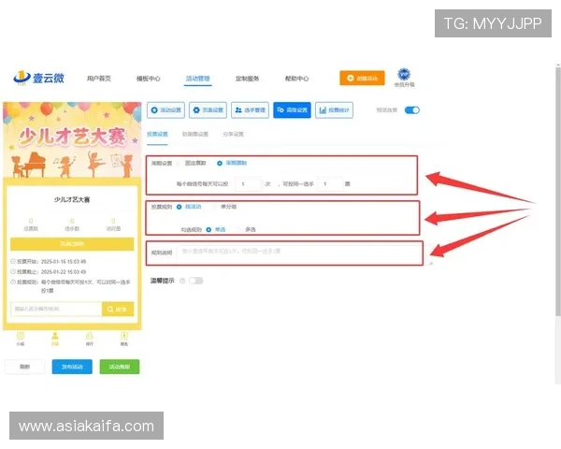Click the page vertical scrollbar

pos(558,190)
